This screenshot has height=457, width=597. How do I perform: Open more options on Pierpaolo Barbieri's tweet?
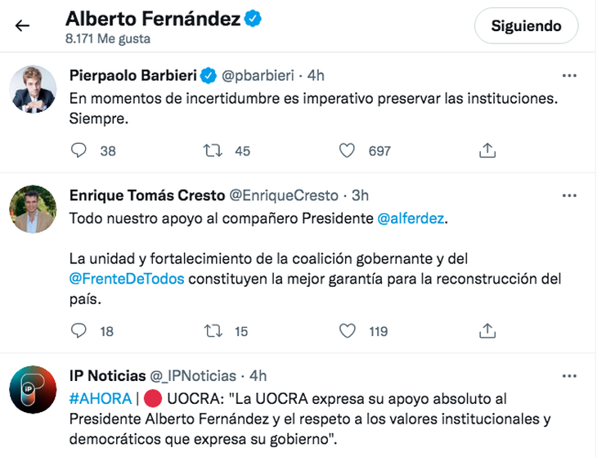pos(570,75)
